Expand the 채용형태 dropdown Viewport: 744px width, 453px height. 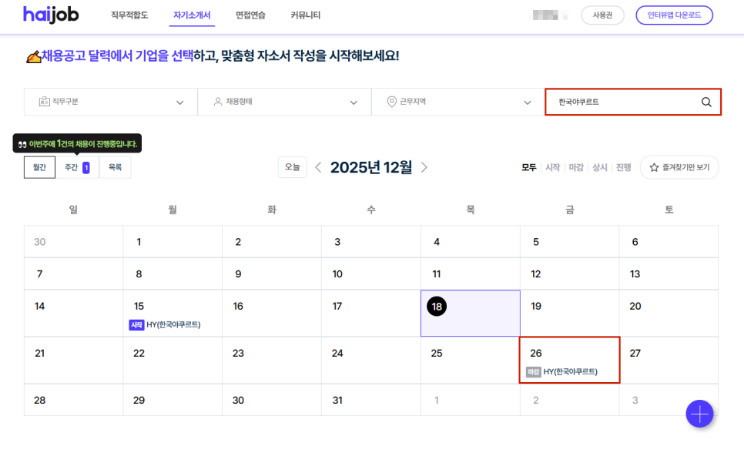pyautogui.click(x=284, y=102)
